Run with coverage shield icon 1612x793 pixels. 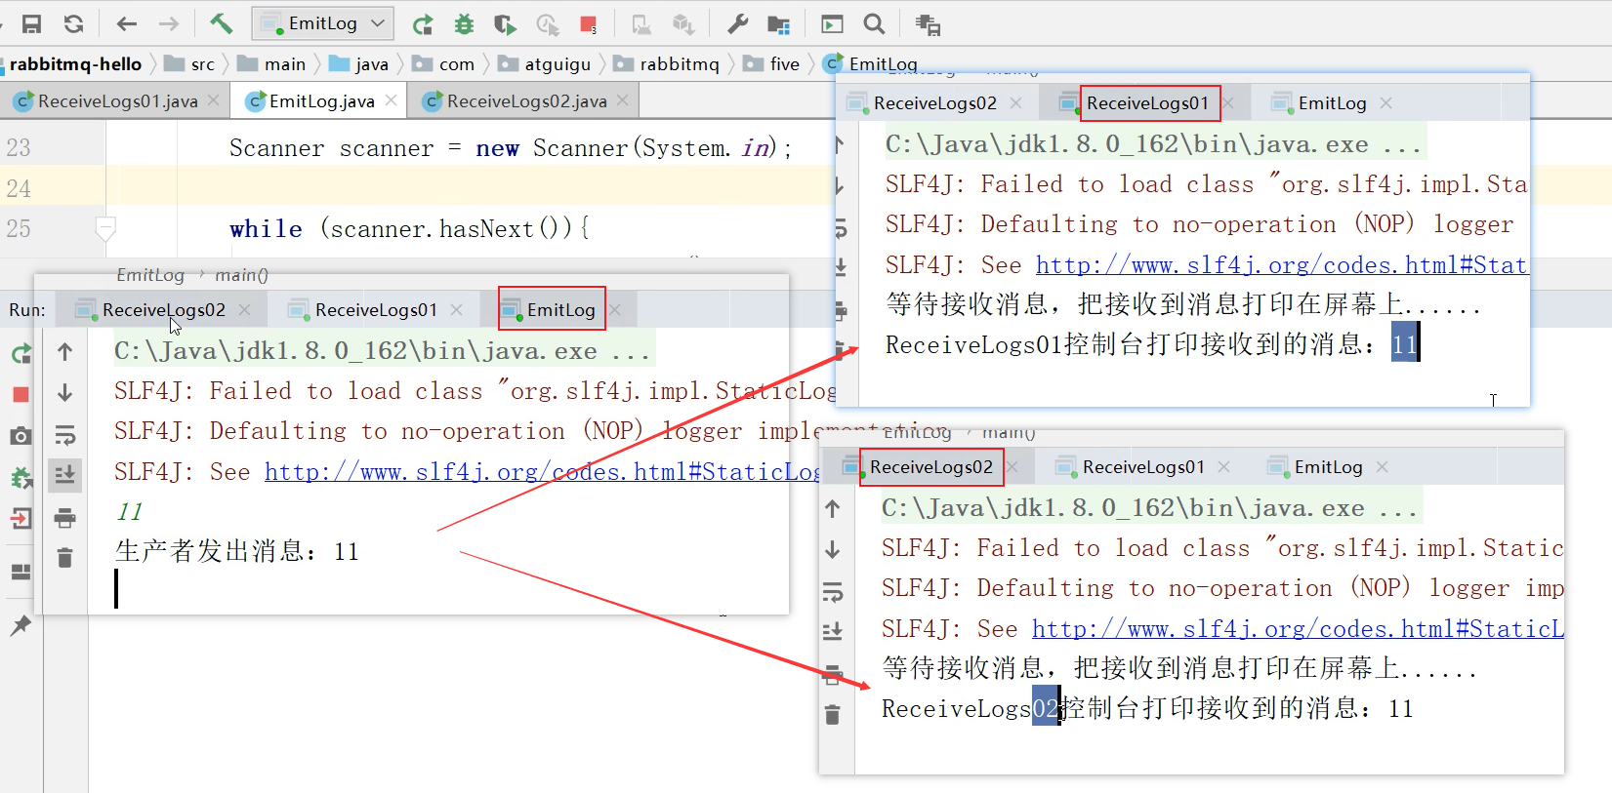505,24
